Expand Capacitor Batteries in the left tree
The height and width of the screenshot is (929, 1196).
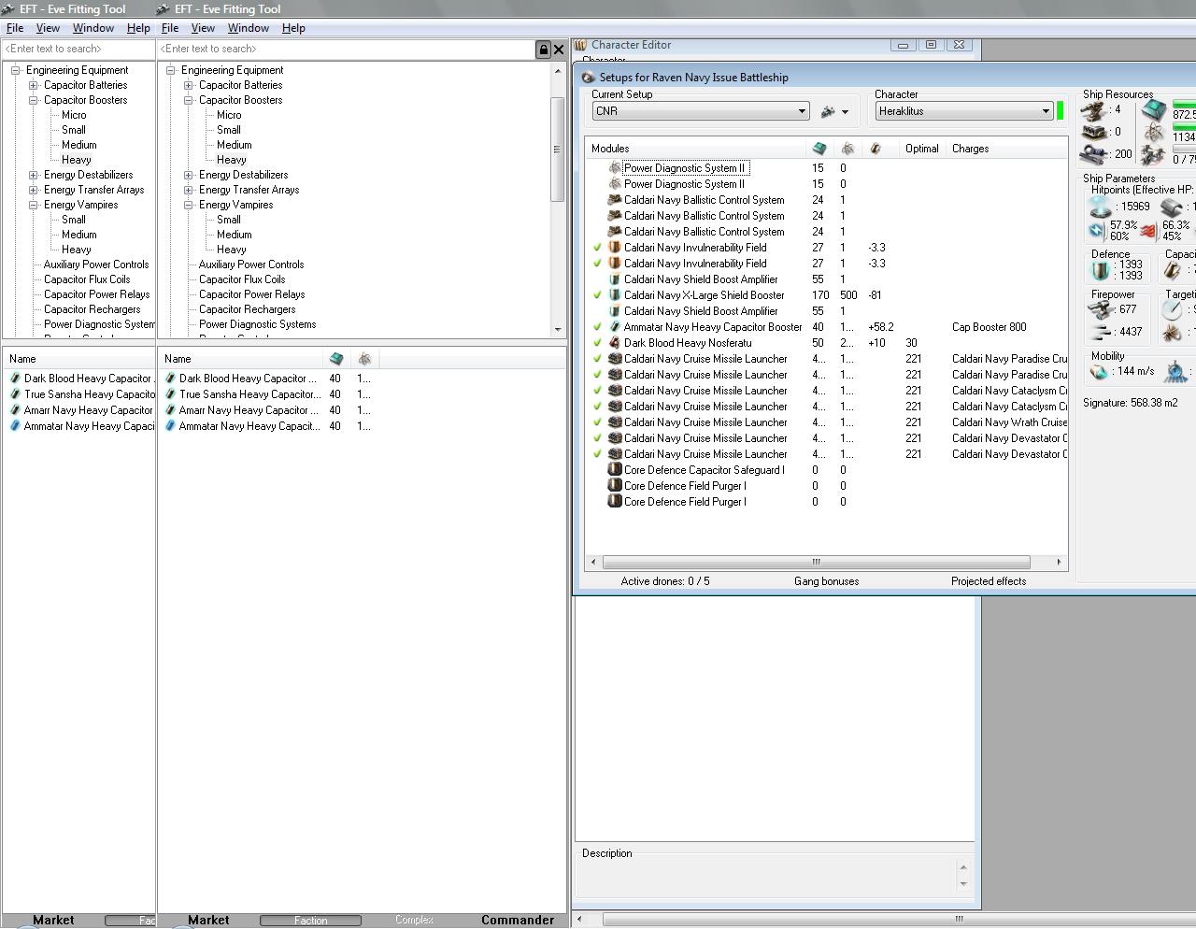(x=34, y=85)
